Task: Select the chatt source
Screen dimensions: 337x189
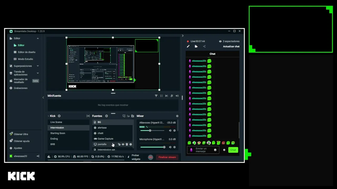Action: pos(113,133)
